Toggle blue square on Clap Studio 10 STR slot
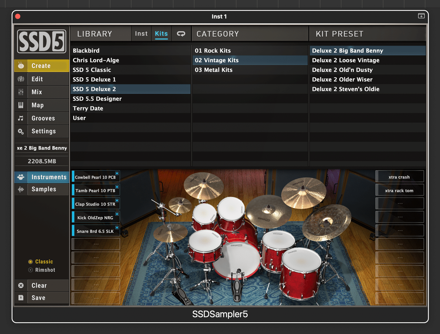This screenshot has width=440, height=334. tap(117, 201)
